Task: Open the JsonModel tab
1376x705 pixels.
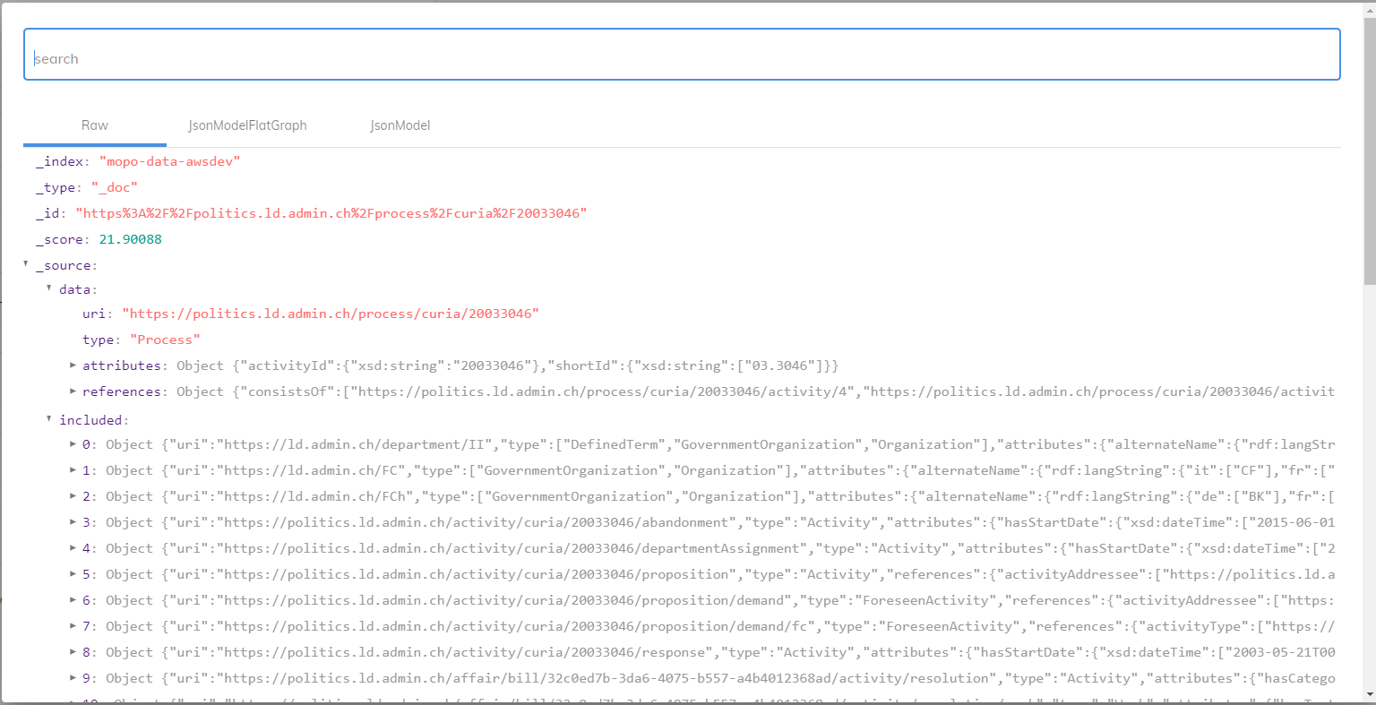Action: [400, 125]
